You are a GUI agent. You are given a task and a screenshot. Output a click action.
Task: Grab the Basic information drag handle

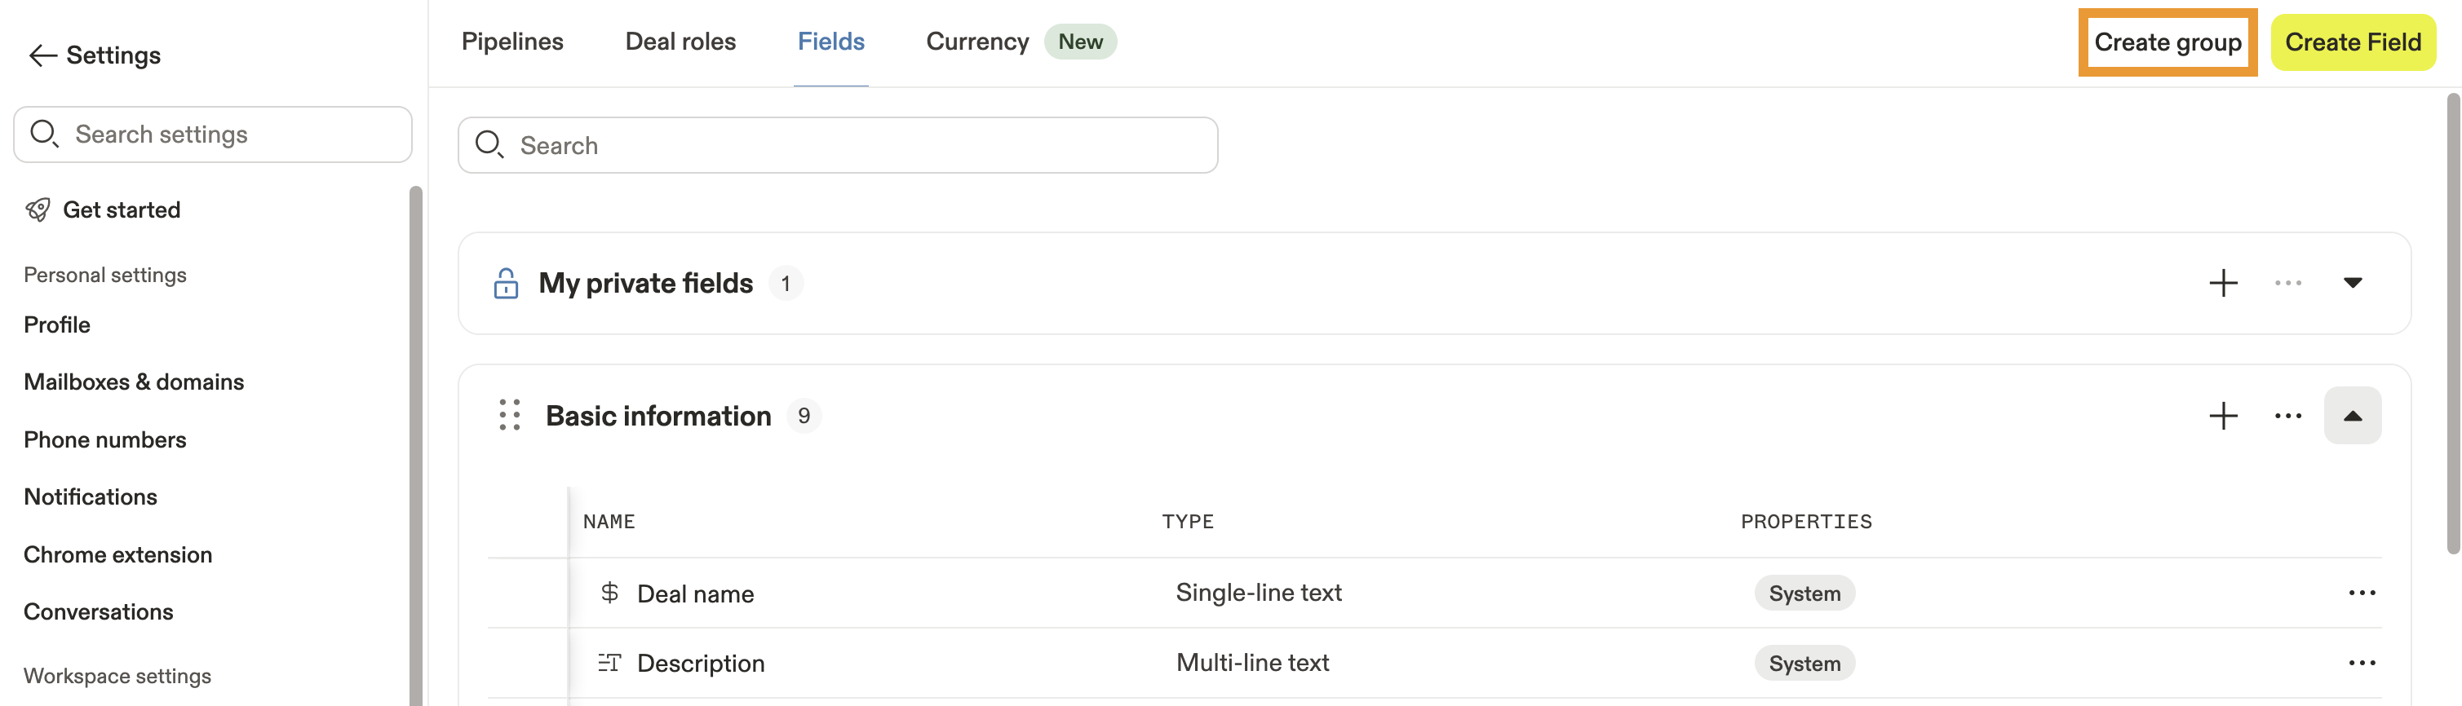tap(509, 416)
